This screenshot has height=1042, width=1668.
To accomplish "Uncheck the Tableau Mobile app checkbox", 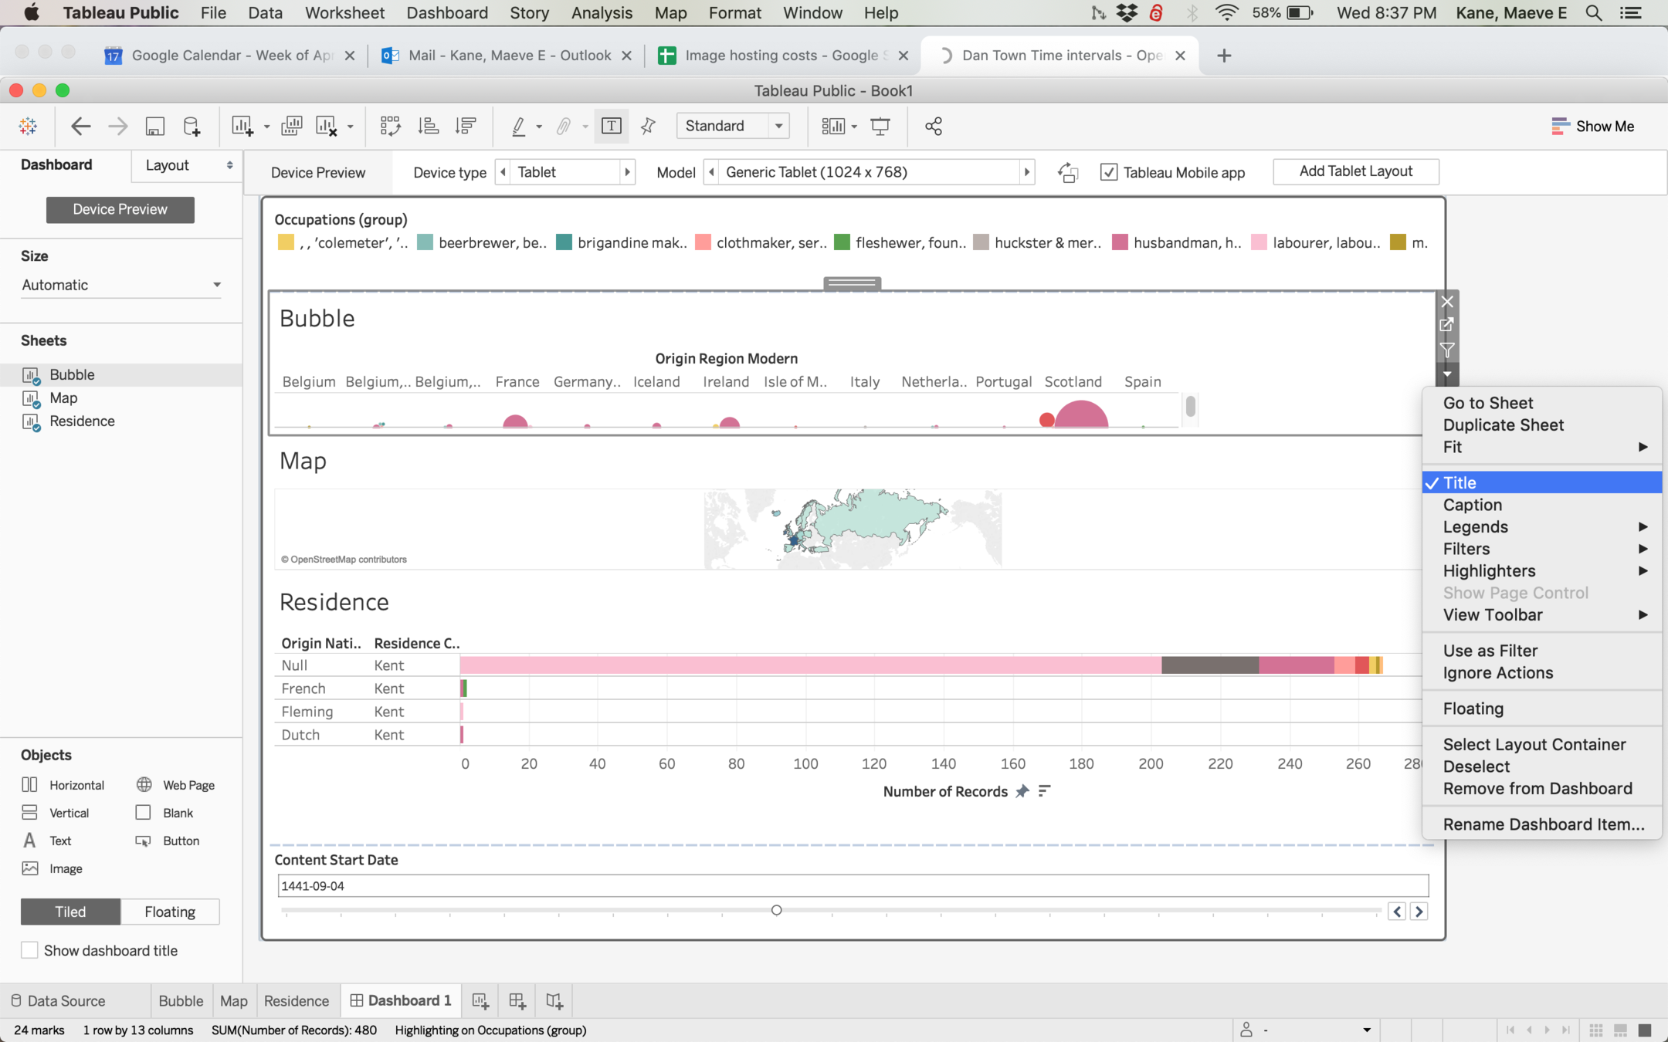I will pyautogui.click(x=1109, y=172).
